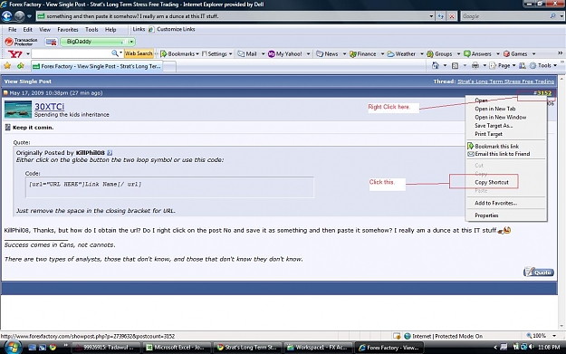Click the view-post arrow icon next to KillPhil08

coord(110,153)
